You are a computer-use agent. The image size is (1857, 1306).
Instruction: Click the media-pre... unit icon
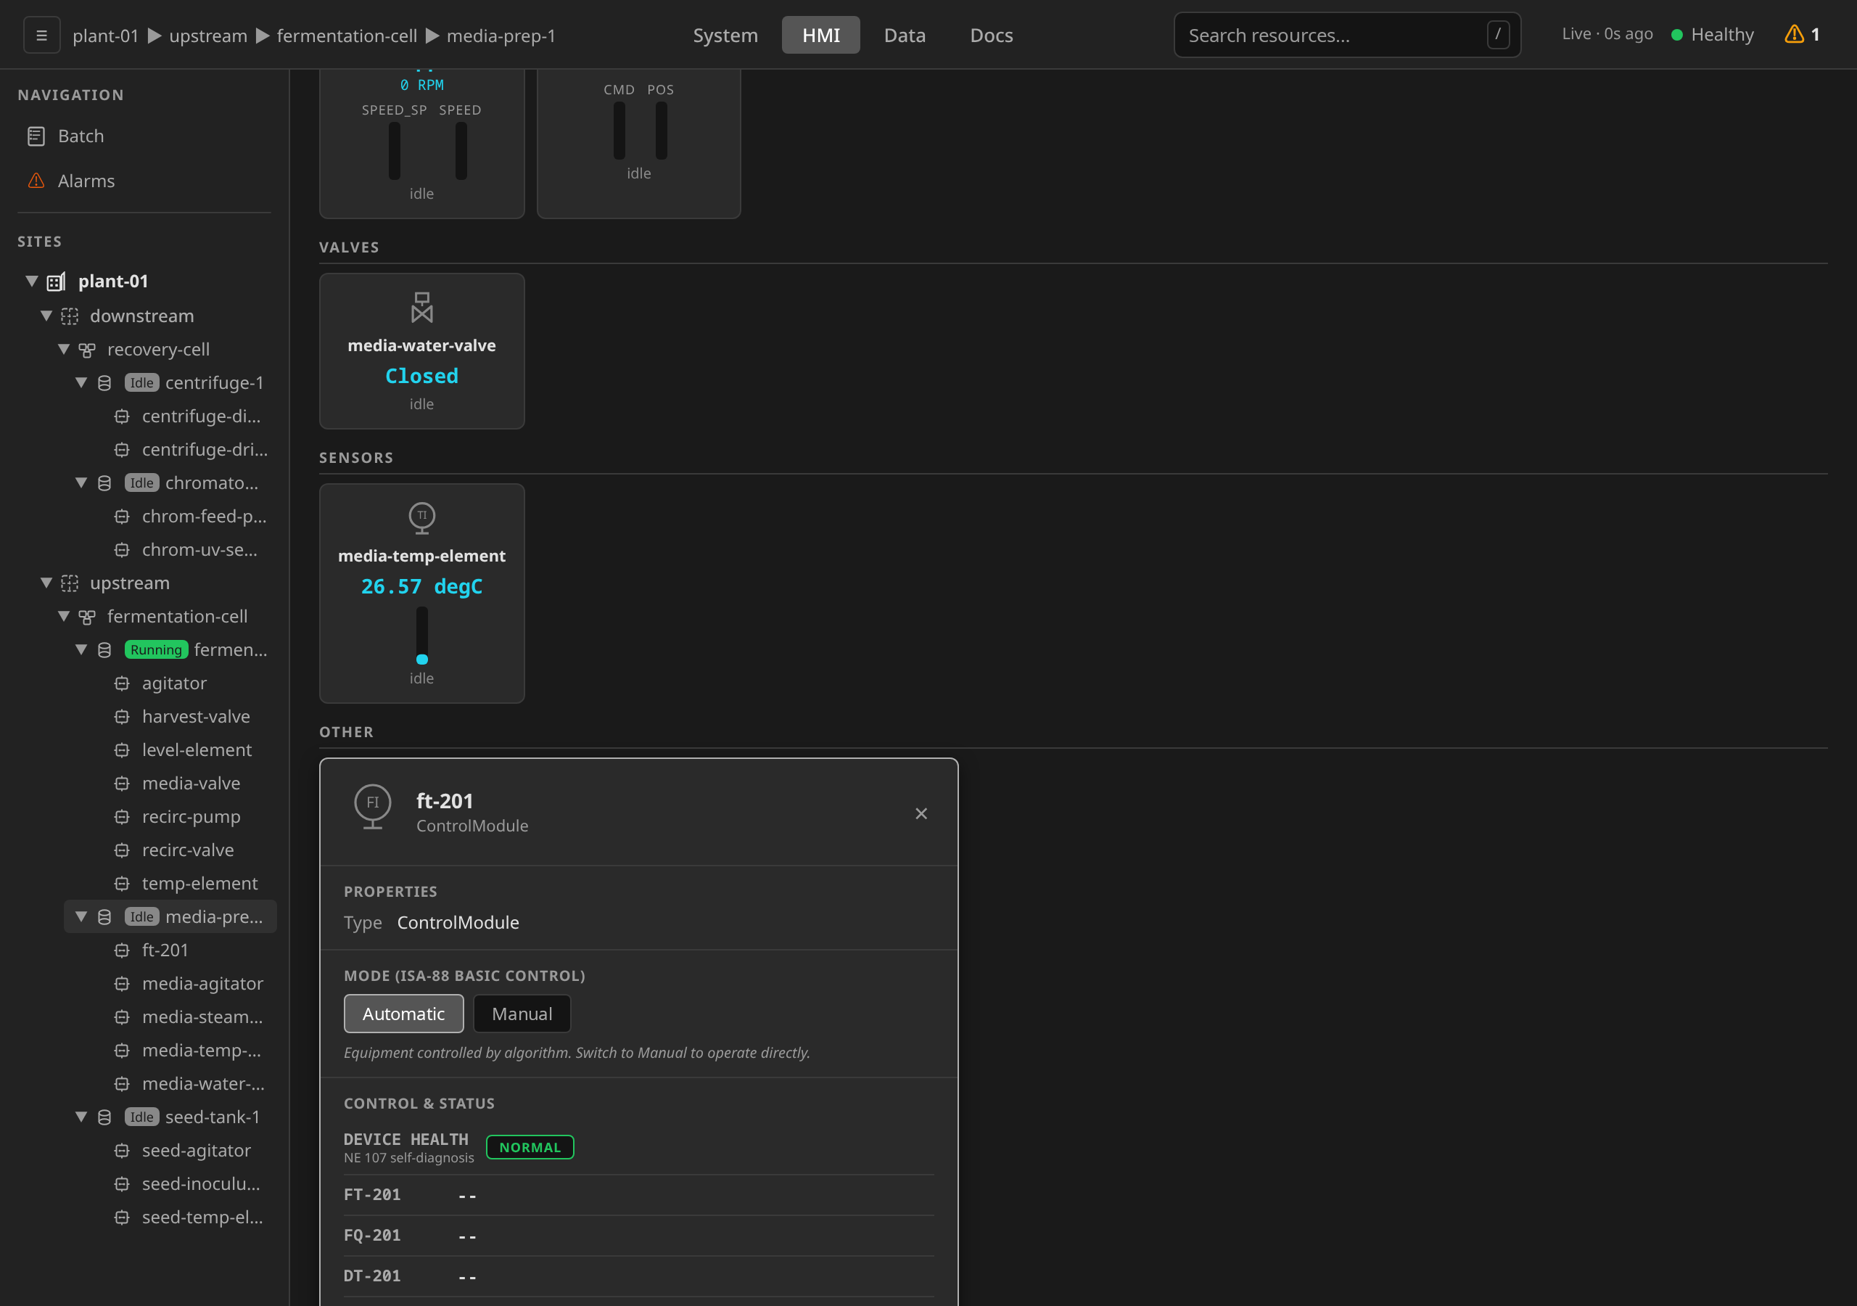click(x=104, y=917)
